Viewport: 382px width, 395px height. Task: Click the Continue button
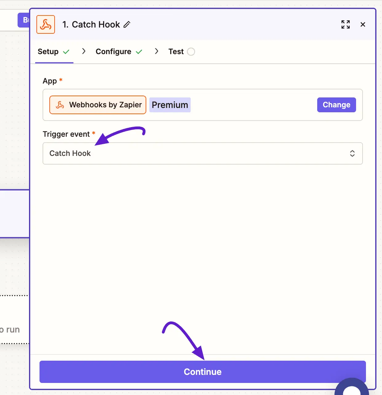203,372
